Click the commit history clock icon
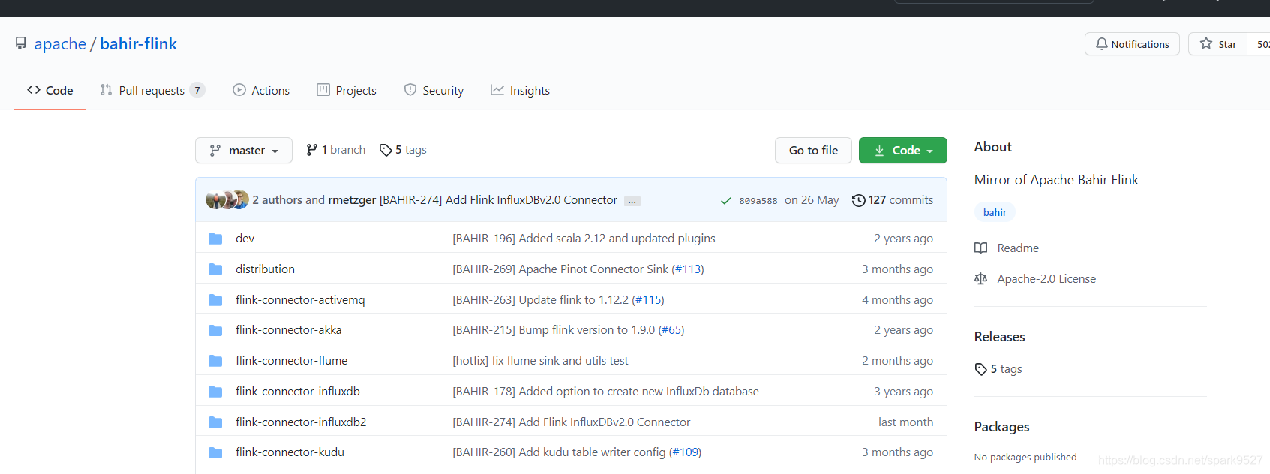 [859, 200]
